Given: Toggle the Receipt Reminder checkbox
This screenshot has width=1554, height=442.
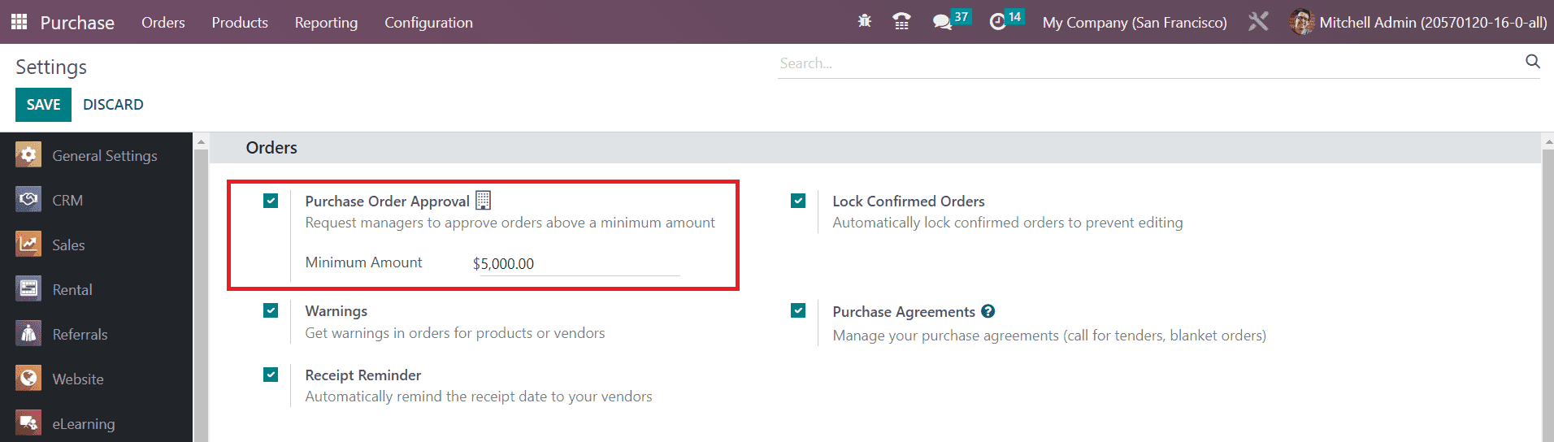Looking at the screenshot, I should tap(271, 375).
